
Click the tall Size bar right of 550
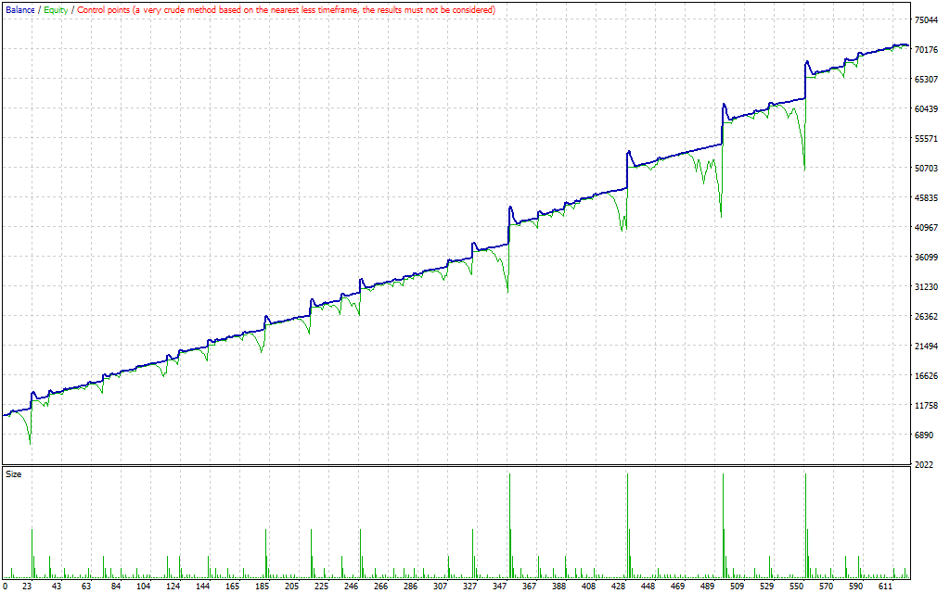click(x=805, y=519)
